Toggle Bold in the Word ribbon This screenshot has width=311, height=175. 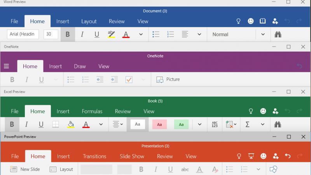point(68,34)
